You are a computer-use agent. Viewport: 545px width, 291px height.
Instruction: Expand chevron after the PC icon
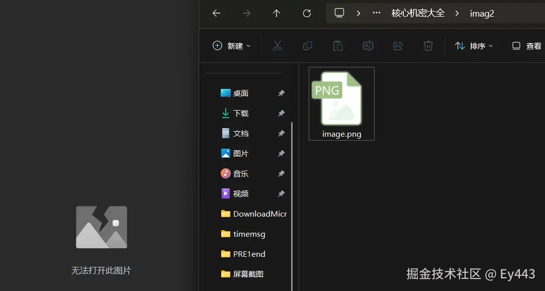pos(358,13)
